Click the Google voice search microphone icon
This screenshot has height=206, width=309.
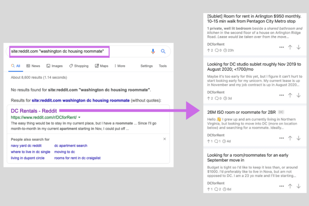153,51
